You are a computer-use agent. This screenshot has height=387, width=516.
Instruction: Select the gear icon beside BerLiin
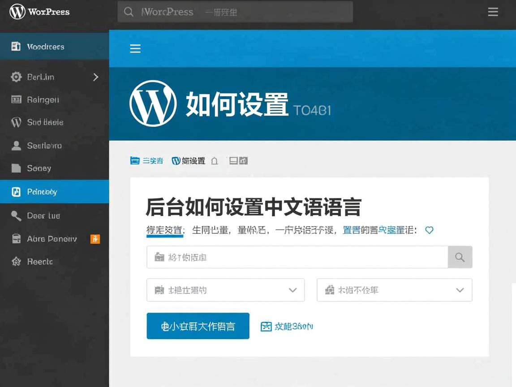[x=17, y=77]
